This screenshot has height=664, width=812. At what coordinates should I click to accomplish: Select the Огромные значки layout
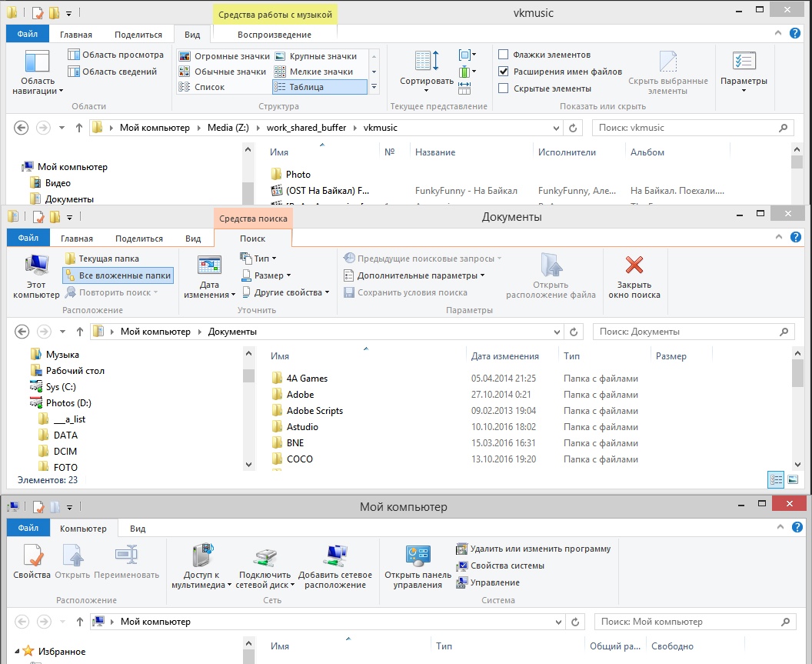[x=225, y=56]
